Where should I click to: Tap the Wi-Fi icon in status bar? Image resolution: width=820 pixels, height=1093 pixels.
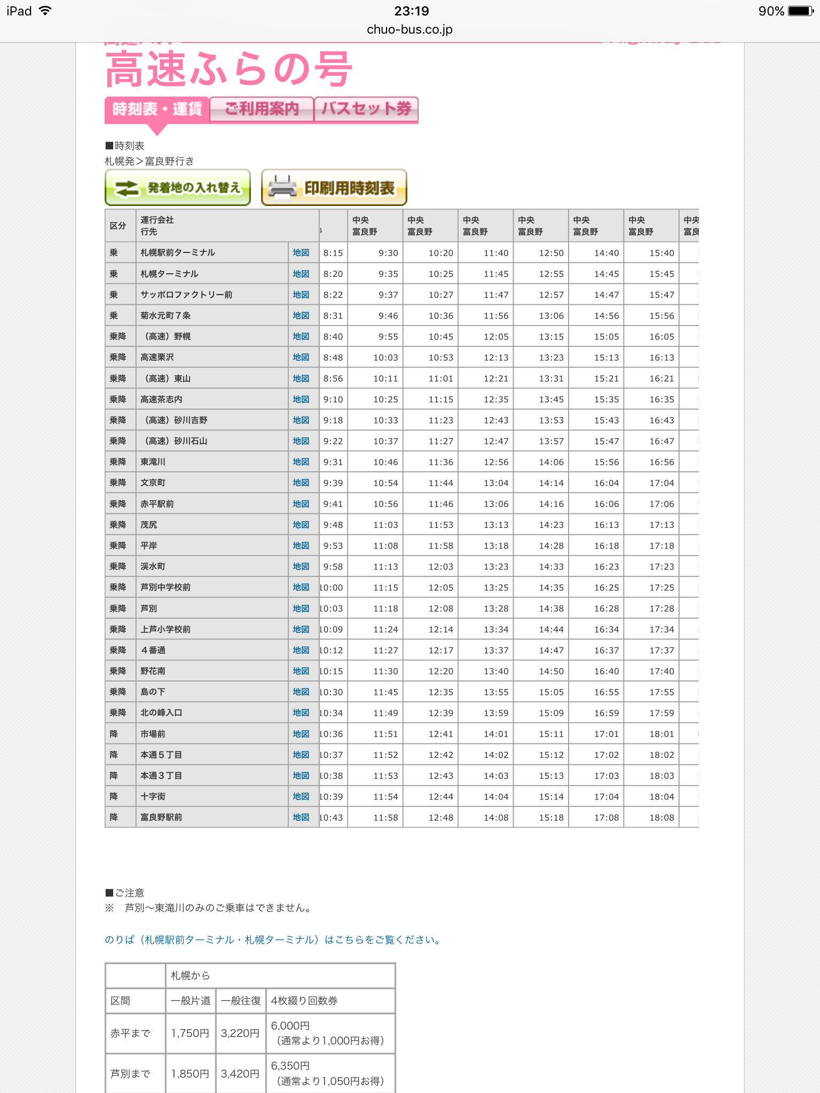point(46,11)
